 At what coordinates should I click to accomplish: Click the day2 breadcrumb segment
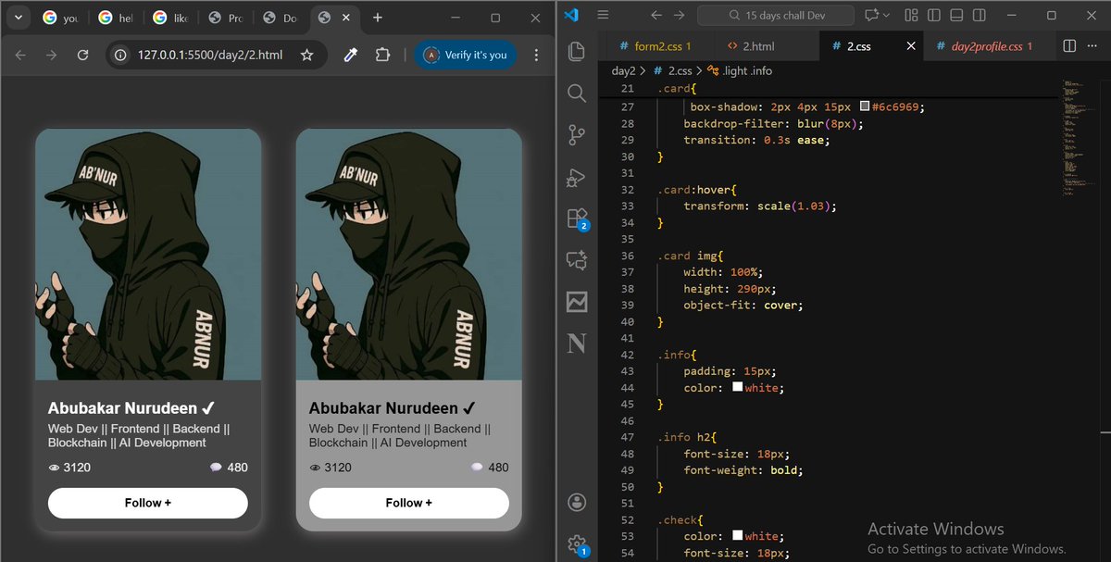[624, 70]
